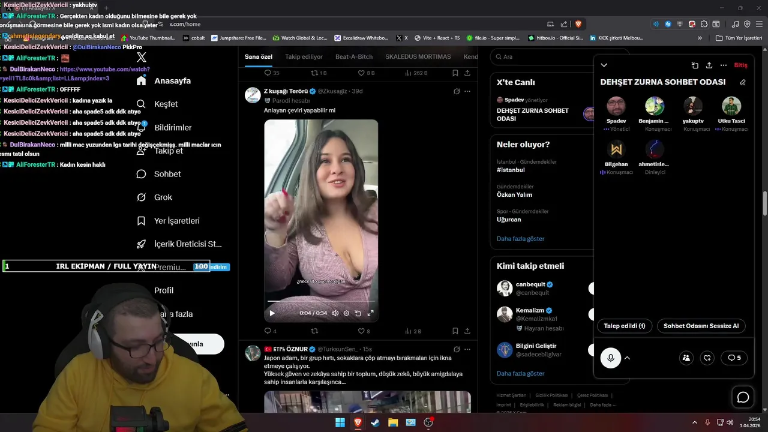This screenshot has height=432, width=768.
Task: View analytics of Z kuşağı Terörü post
Action: (x=413, y=331)
